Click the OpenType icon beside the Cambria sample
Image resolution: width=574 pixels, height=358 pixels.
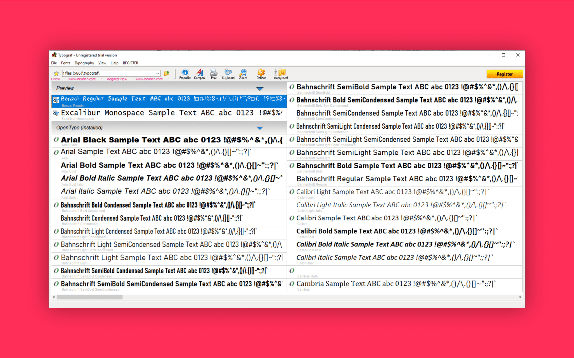point(292,284)
